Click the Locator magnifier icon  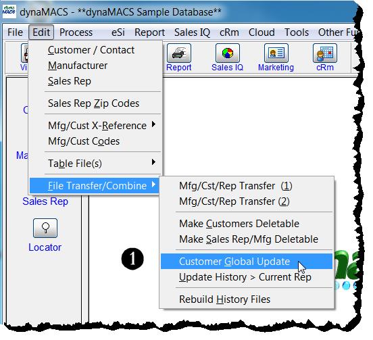(45, 228)
